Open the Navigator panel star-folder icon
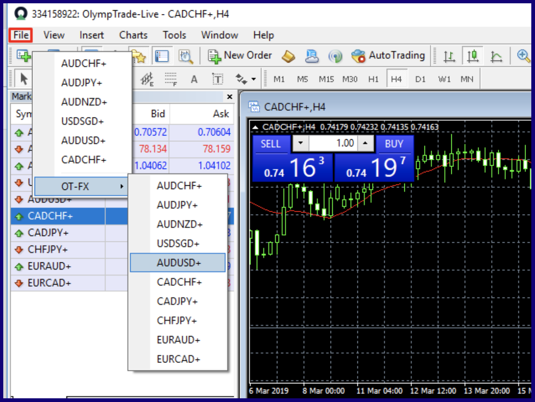The height and width of the screenshot is (402, 535). coord(139,56)
